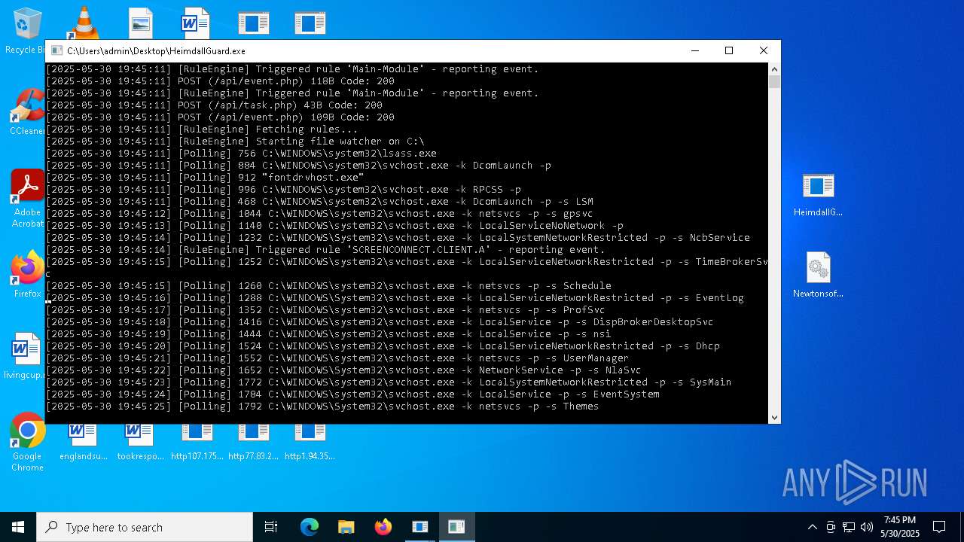Image resolution: width=964 pixels, height=542 pixels.
Task: Open the network status tray icon
Action: (849, 527)
